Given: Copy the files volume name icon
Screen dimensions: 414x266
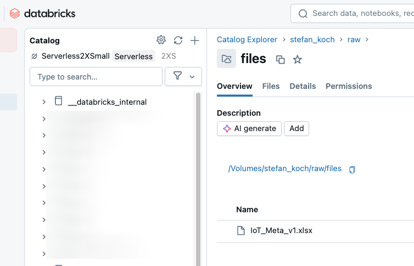Looking at the screenshot, I should [281, 59].
